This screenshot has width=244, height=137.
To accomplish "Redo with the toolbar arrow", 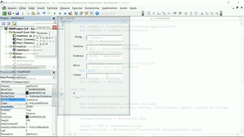I will tap(49, 13).
